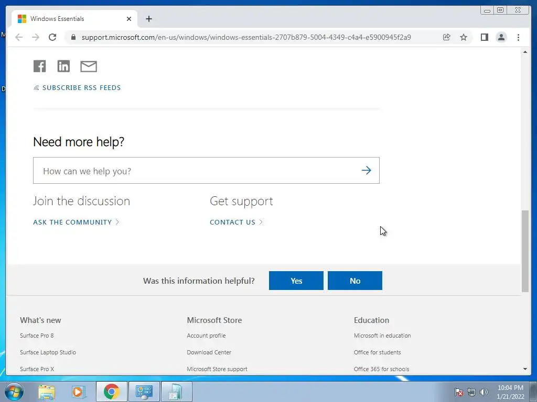The width and height of the screenshot is (537, 402).
Task: Select the Windows Essentials tab
Action: click(74, 19)
